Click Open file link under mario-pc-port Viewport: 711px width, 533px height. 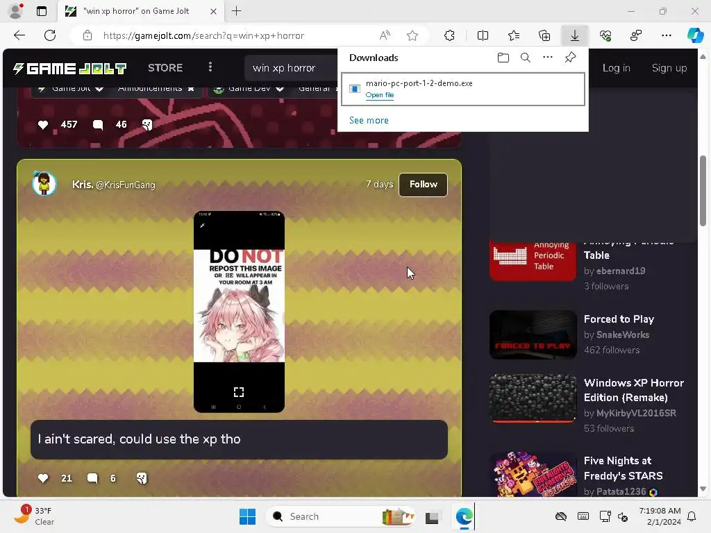click(380, 94)
